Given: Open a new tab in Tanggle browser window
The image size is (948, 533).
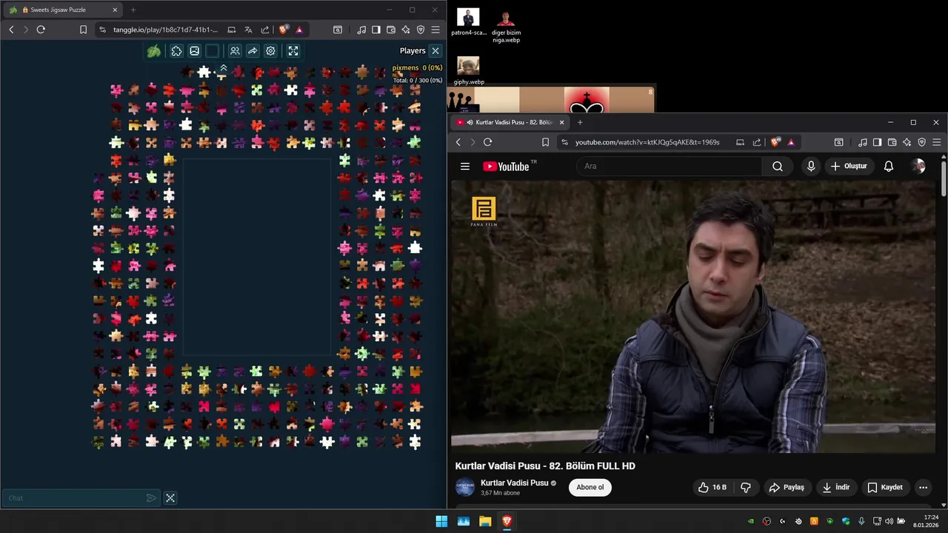Looking at the screenshot, I should click(x=133, y=10).
